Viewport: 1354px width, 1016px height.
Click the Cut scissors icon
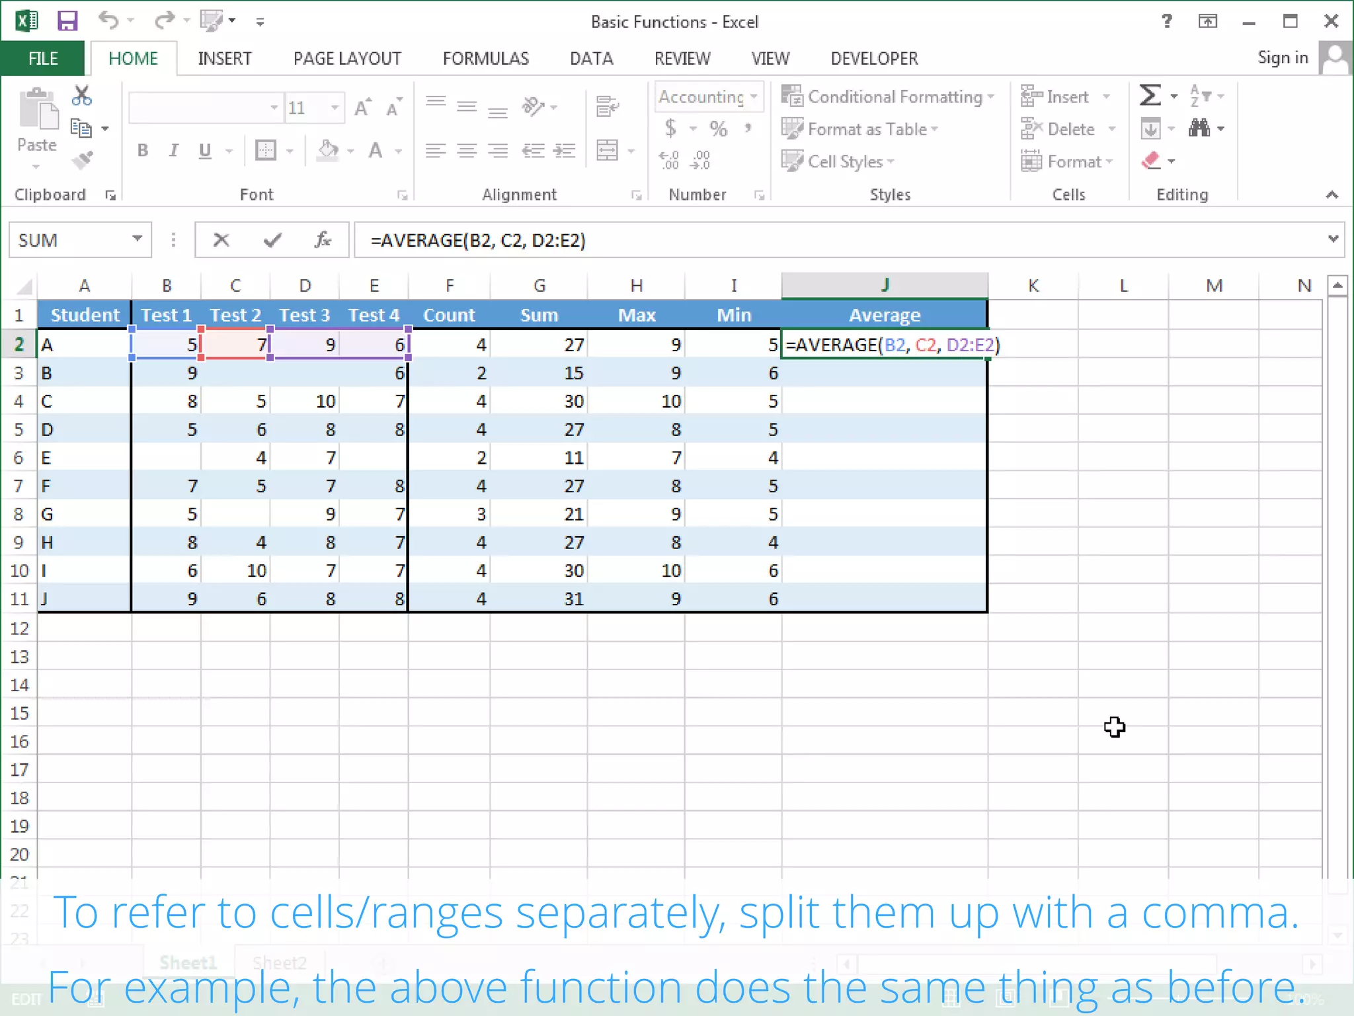(x=82, y=97)
